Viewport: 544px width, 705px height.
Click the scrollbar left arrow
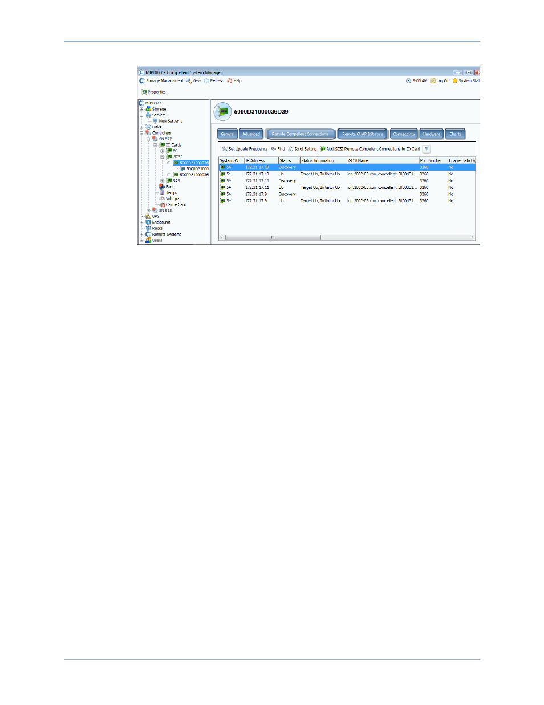tap(222, 237)
